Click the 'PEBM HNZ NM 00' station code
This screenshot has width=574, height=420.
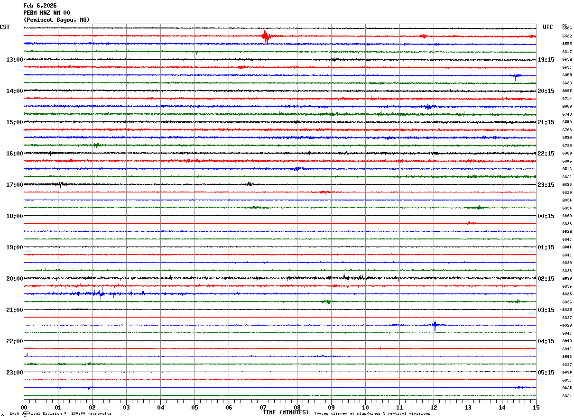coord(46,13)
